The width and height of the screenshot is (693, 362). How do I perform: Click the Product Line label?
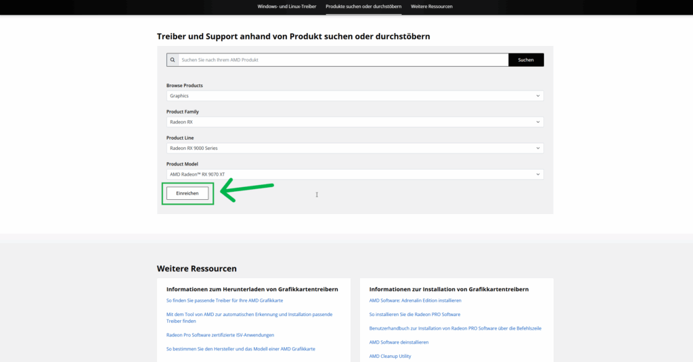(180, 138)
